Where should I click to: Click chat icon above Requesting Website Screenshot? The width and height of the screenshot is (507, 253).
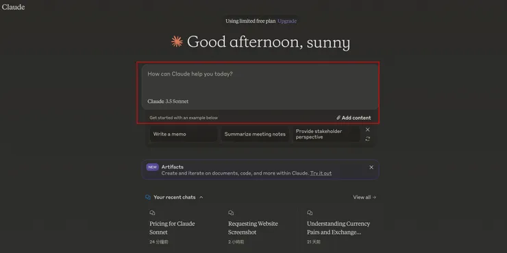[231, 213]
